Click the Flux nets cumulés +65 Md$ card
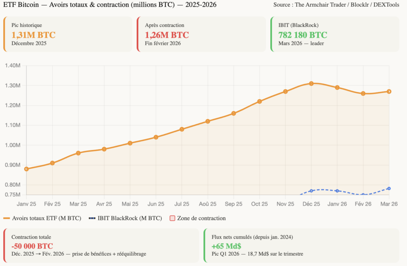 tap(302, 245)
